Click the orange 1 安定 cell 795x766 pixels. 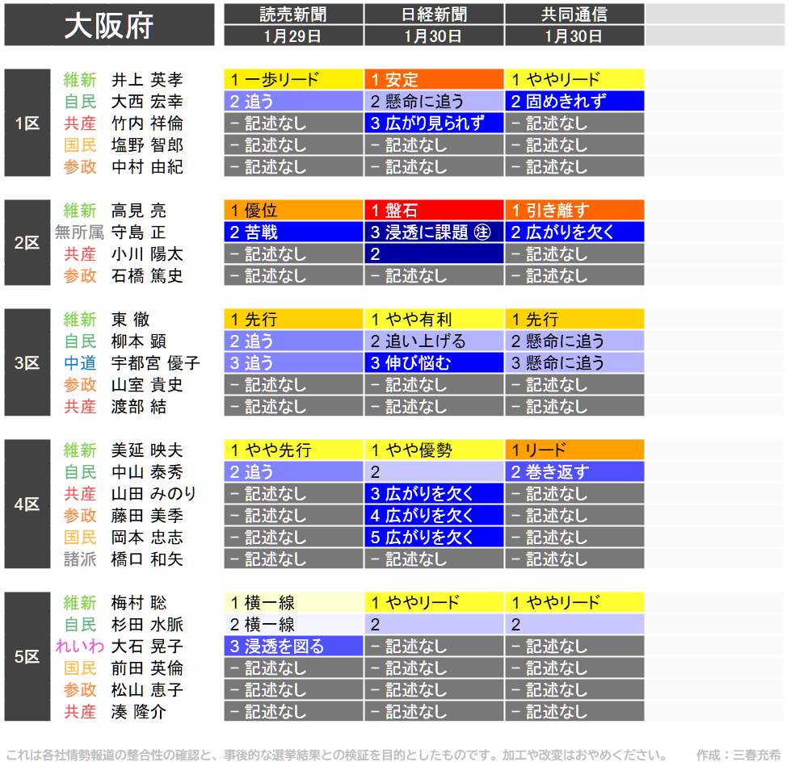[434, 80]
